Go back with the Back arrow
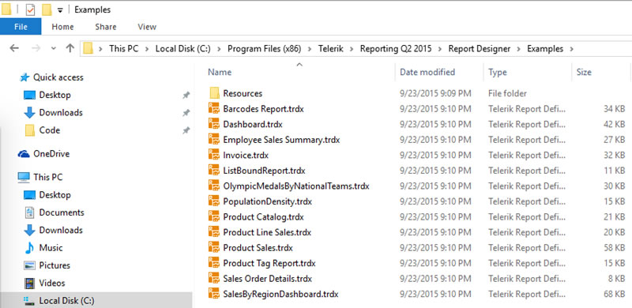This screenshot has height=308, width=632. coord(14,48)
